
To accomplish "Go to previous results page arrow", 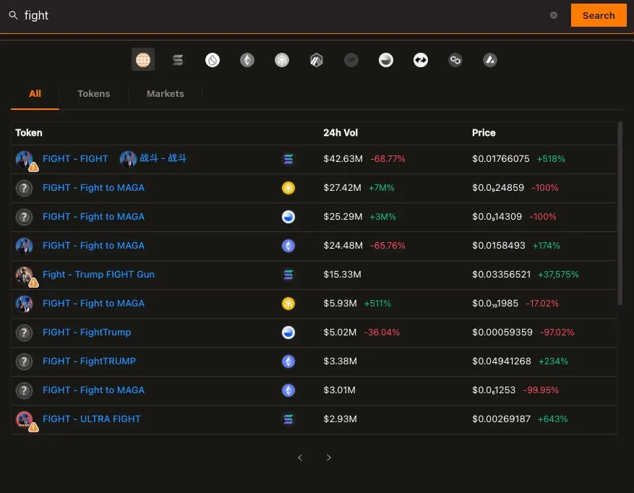I will click(300, 458).
